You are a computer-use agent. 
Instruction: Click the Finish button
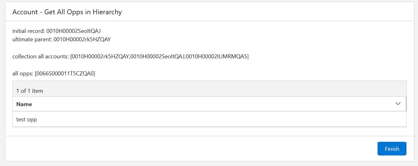392,149
